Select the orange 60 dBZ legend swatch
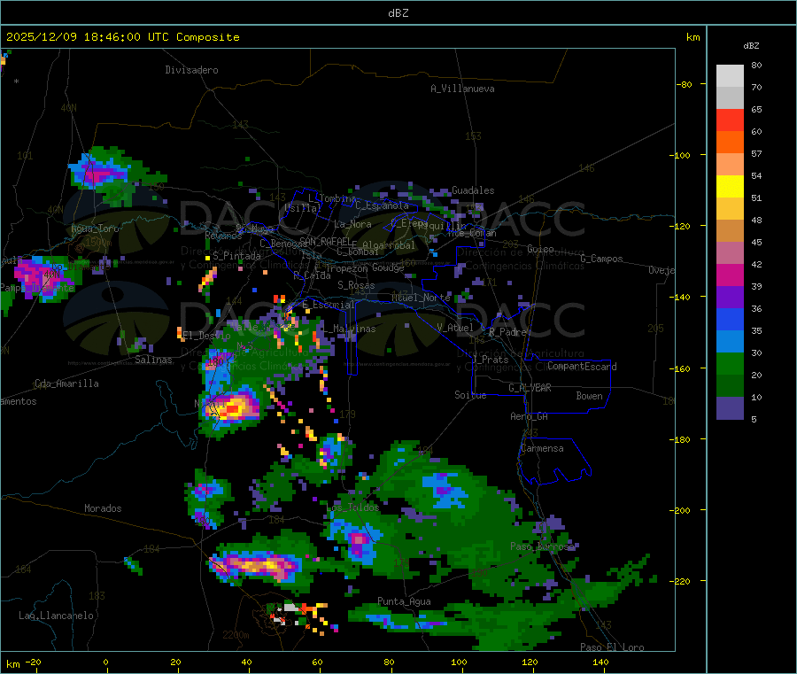The height and width of the screenshot is (674, 797). click(730, 143)
